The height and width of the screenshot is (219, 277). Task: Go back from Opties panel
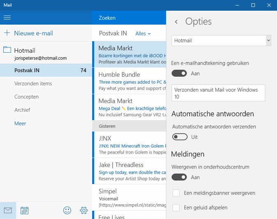click(x=176, y=22)
